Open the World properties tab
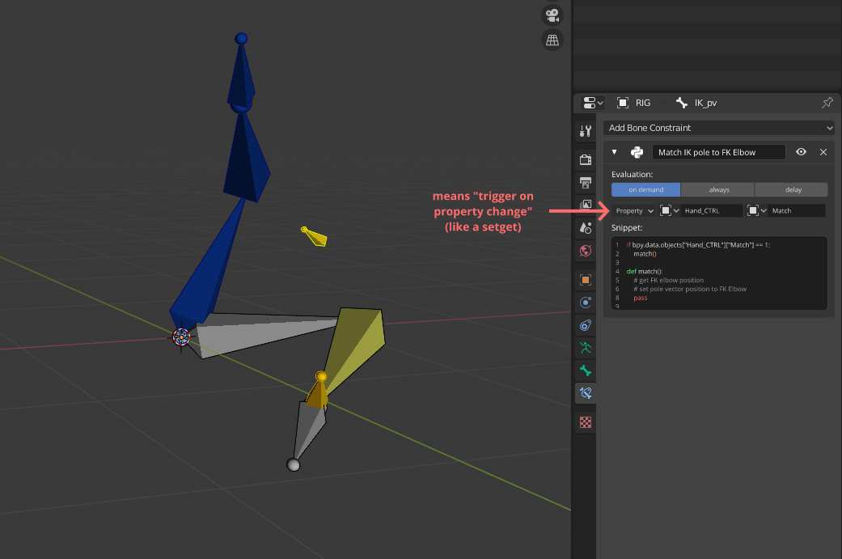Image resolution: width=842 pixels, height=559 pixels. click(x=586, y=251)
